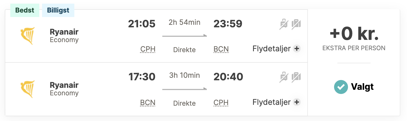Click plus icon beside return Flydetaljer

point(297,102)
